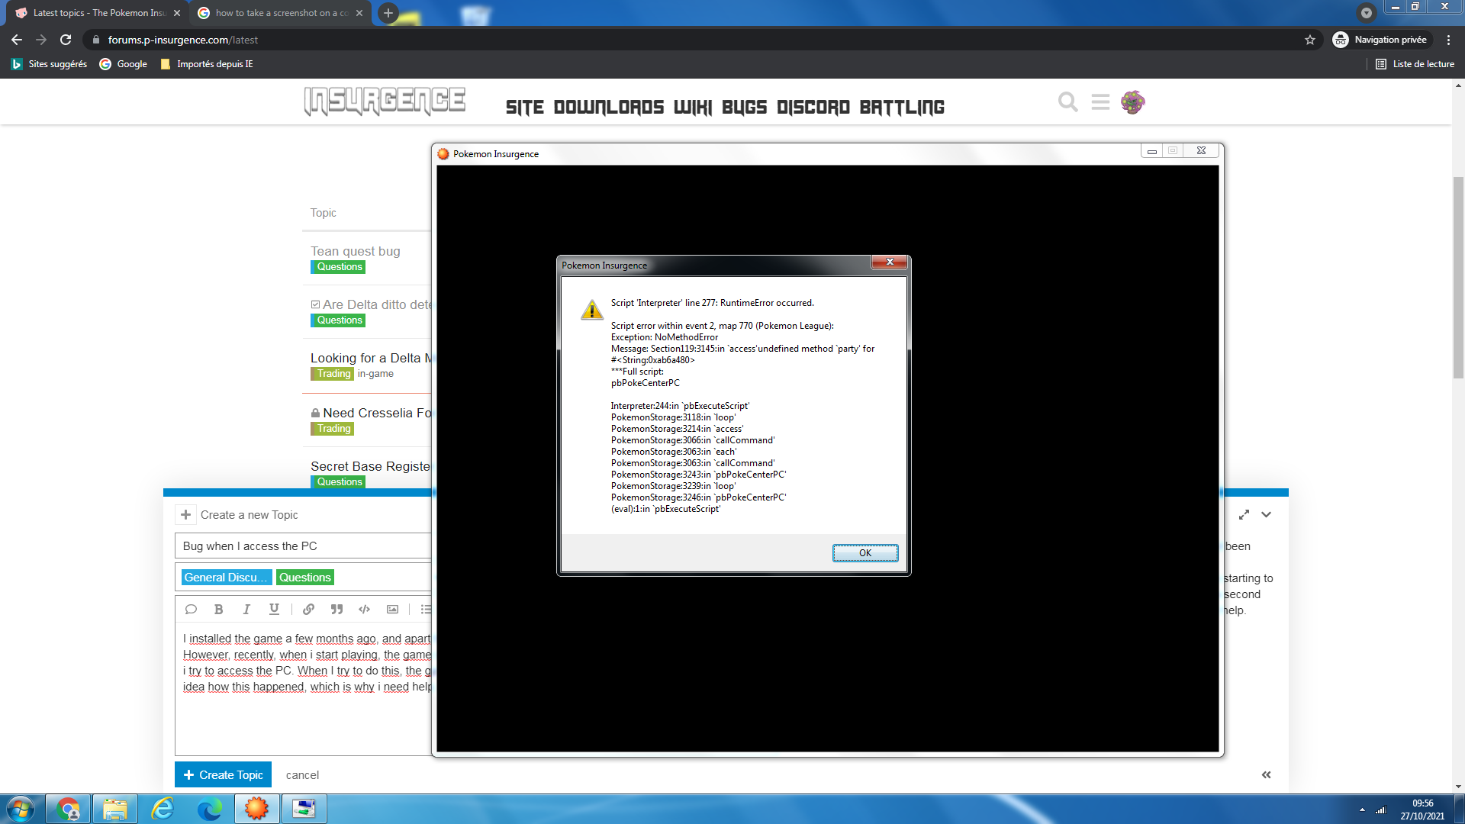The width and height of the screenshot is (1465, 824).
Task: Click the Navigation privée indicator
Action: pyautogui.click(x=1380, y=40)
